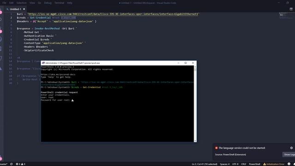Restore down the Visual Studio Code window
The width and height of the screenshot is (295, 166).
coord(288,3)
